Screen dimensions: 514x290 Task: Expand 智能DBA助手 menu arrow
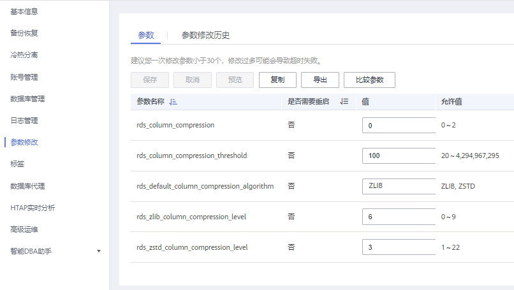pos(99,251)
